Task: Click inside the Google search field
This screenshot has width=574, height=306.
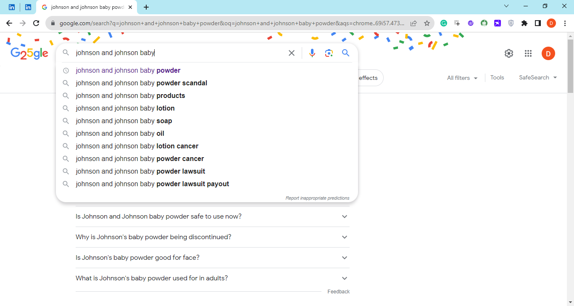Action: coord(179,53)
